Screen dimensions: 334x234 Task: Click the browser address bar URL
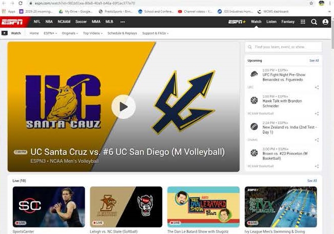point(85,3)
